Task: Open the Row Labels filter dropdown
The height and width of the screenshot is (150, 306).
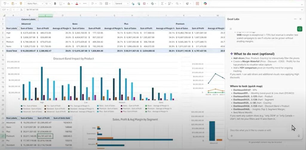Action: click(19, 28)
